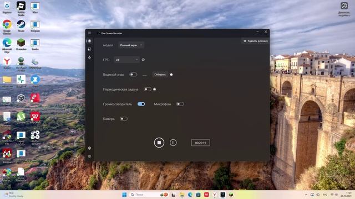Screen dimensions: 355x199
Task: Open the third sidebar icon below the screenshot icon
Action: point(90,57)
